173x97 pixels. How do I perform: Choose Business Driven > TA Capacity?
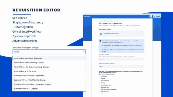pos(49,89)
